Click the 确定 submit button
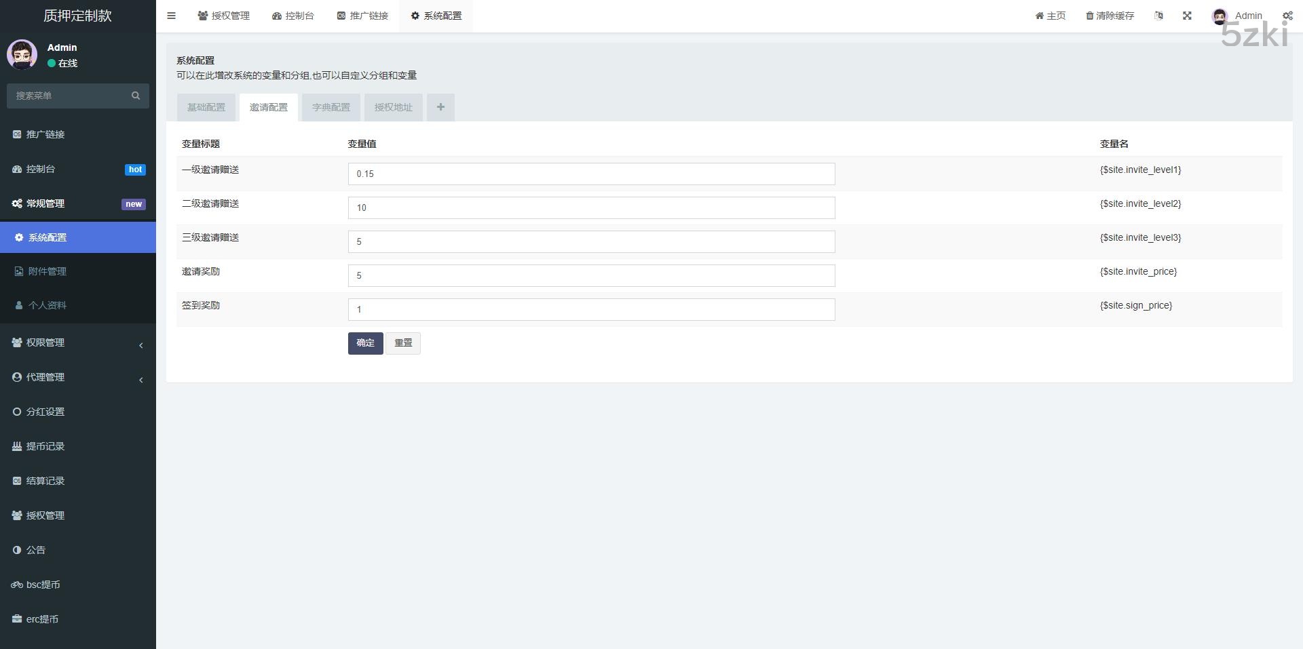Image resolution: width=1303 pixels, height=649 pixels. point(365,343)
